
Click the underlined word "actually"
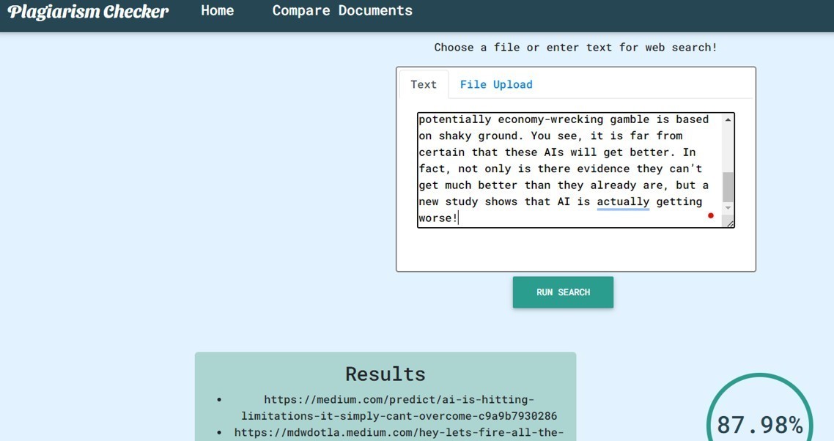click(x=623, y=201)
